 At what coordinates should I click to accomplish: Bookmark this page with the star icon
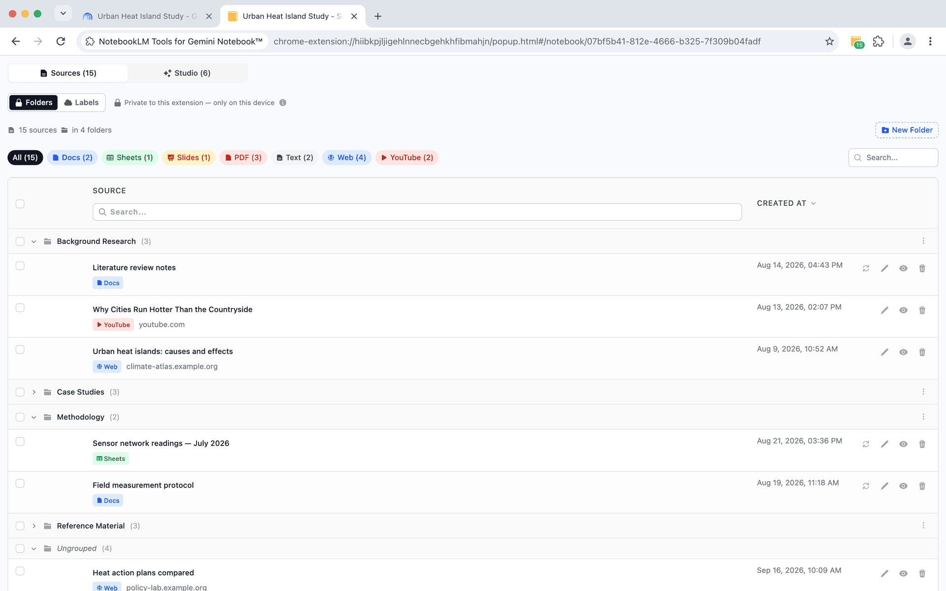pos(829,41)
